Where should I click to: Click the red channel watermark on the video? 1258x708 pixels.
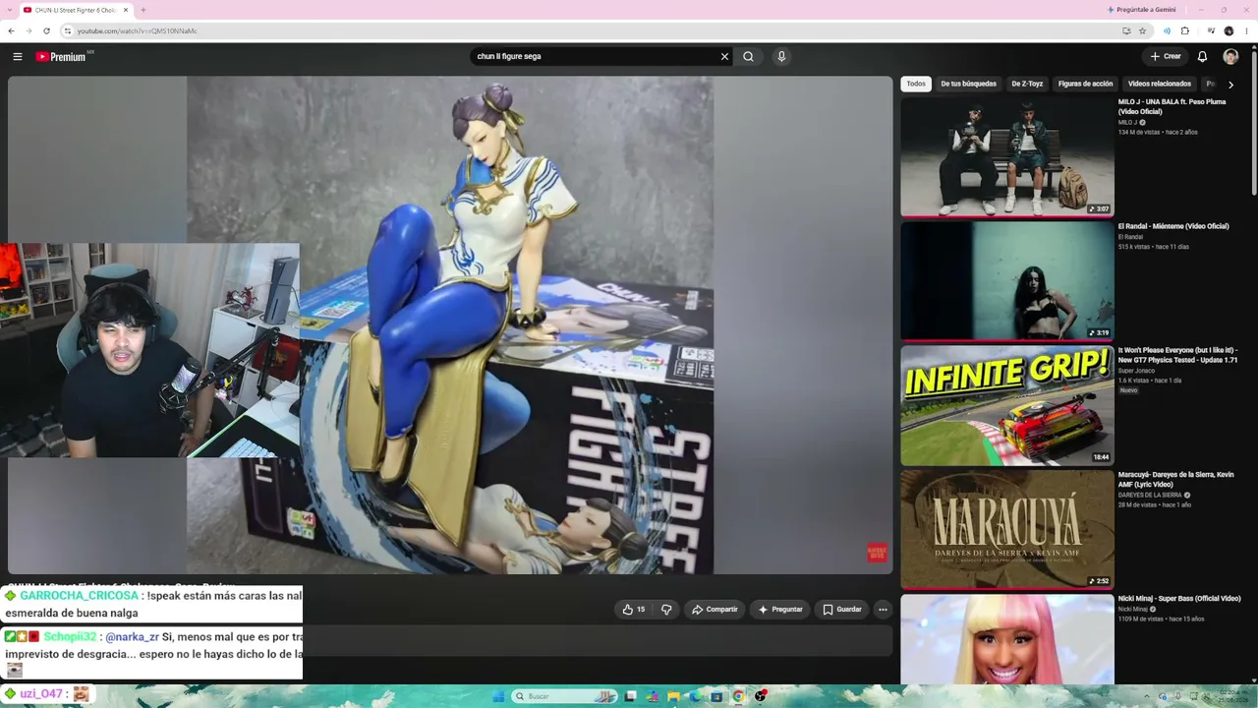click(x=877, y=553)
